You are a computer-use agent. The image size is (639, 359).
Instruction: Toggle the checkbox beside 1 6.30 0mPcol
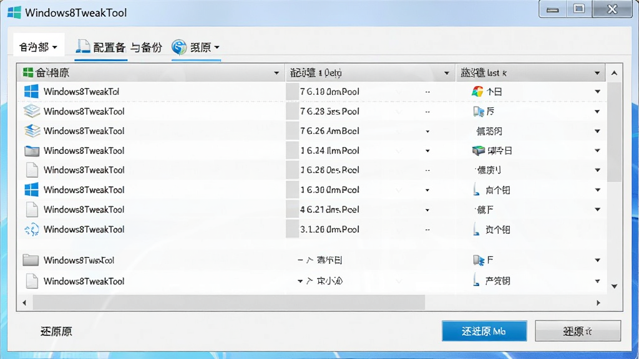(292, 189)
